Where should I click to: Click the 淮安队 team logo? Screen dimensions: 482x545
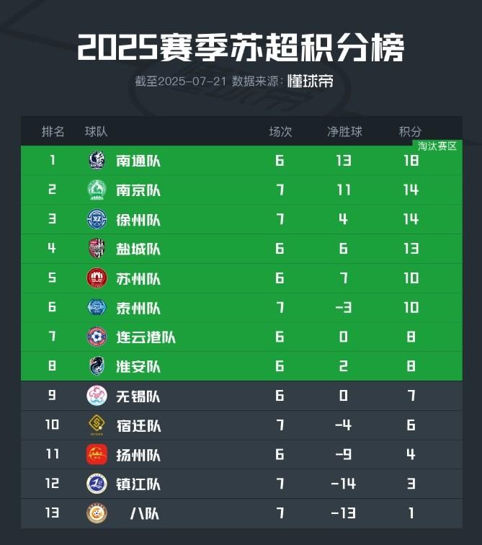pyautogui.click(x=97, y=367)
